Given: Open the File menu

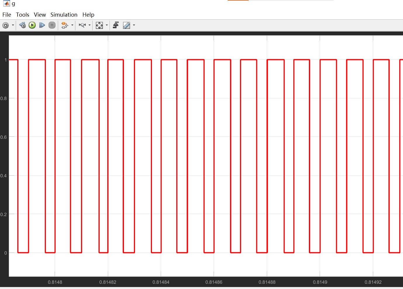Looking at the screenshot, I should (x=7, y=15).
